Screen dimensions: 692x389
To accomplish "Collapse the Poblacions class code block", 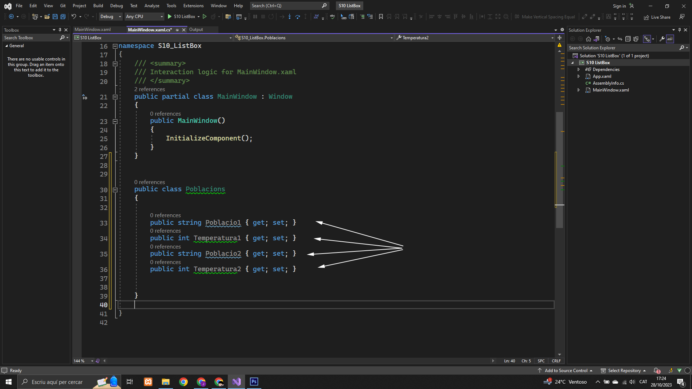I will [x=115, y=190].
